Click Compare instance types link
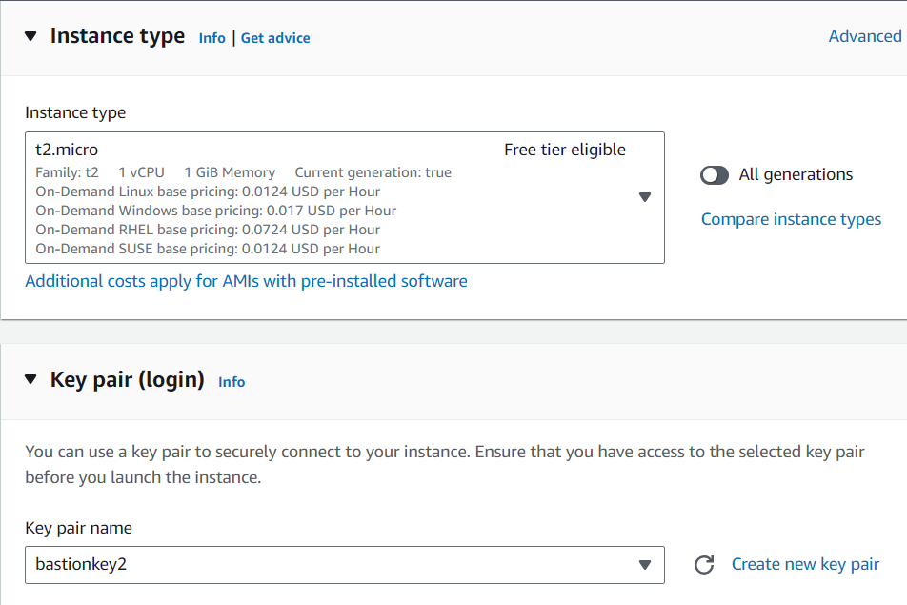This screenshot has height=605, width=907. (791, 219)
